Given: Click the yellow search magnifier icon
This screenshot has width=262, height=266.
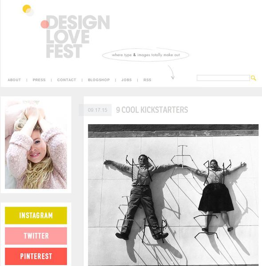Looking at the screenshot, I should pyautogui.click(x=253, y=78).
